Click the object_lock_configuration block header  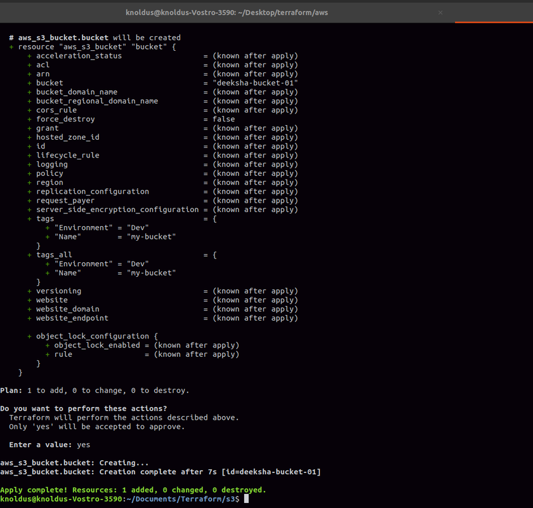click(93, 336)
